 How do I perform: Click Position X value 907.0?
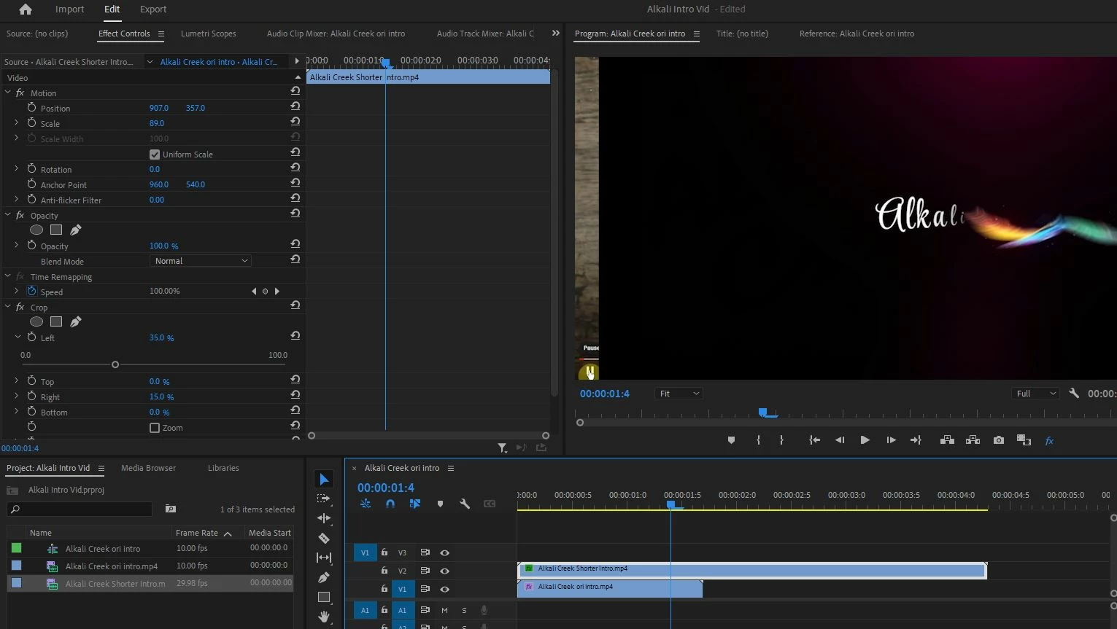pyautogui.click(x=159, y=108)
